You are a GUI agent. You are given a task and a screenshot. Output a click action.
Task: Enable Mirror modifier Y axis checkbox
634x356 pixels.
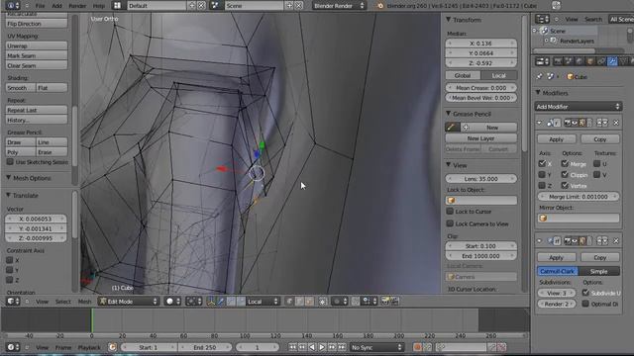[x=542, y=175]
